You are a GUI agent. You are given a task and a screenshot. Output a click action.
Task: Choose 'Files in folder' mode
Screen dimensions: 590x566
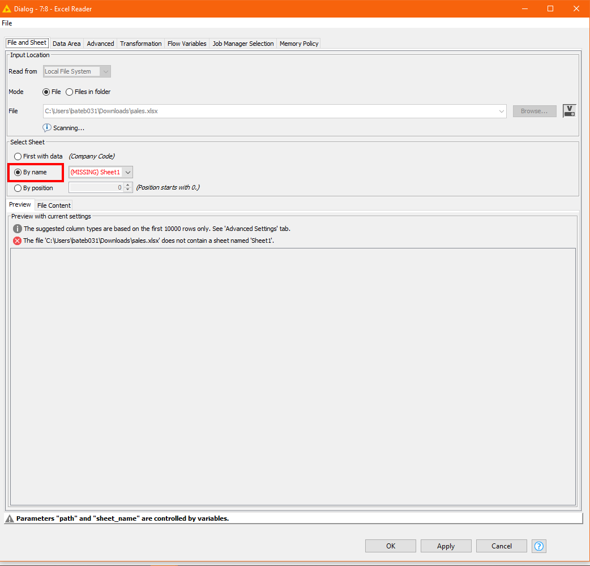70,92
